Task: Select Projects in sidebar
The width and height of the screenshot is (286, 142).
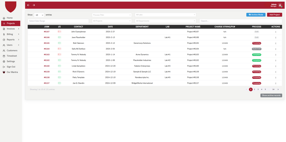Action: pos(11,23)
